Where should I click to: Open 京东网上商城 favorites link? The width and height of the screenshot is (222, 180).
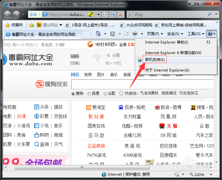[x=181, y=25]
